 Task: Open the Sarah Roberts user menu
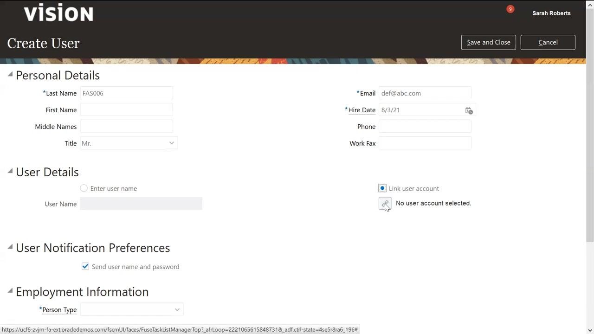click(551, 13)
